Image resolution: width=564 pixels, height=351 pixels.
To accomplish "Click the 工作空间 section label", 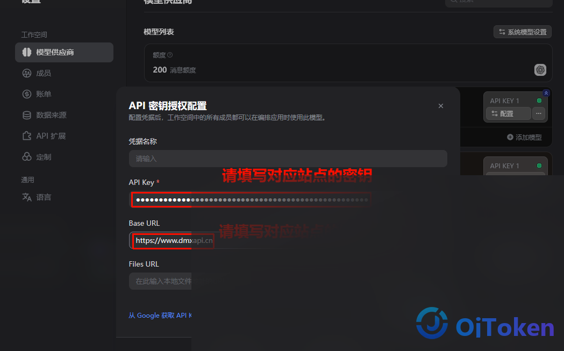I will 34,35.
